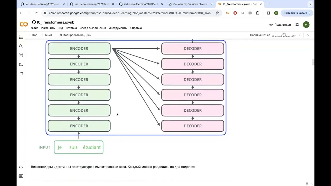Open the secrets key panel
331x186 pixels.
pyautogui.click(x=21, y=65)
